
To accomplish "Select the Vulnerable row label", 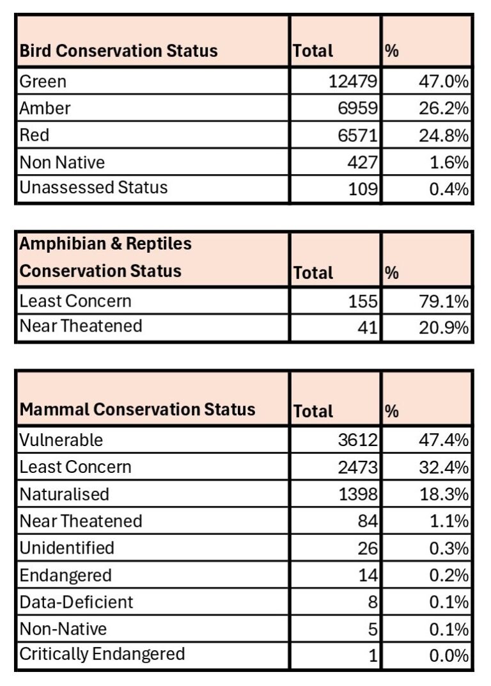I will click(x=61, y=440).
